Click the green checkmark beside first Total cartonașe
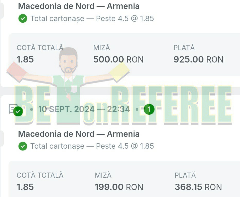 coord(23,19)
